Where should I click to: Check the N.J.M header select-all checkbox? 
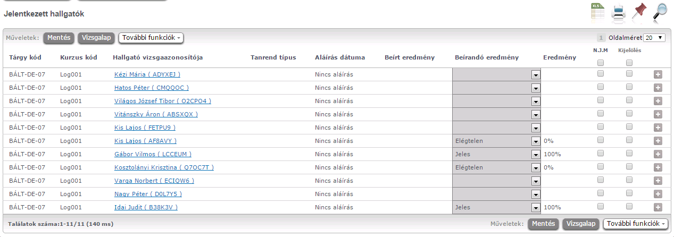click(x=601, y=63)
